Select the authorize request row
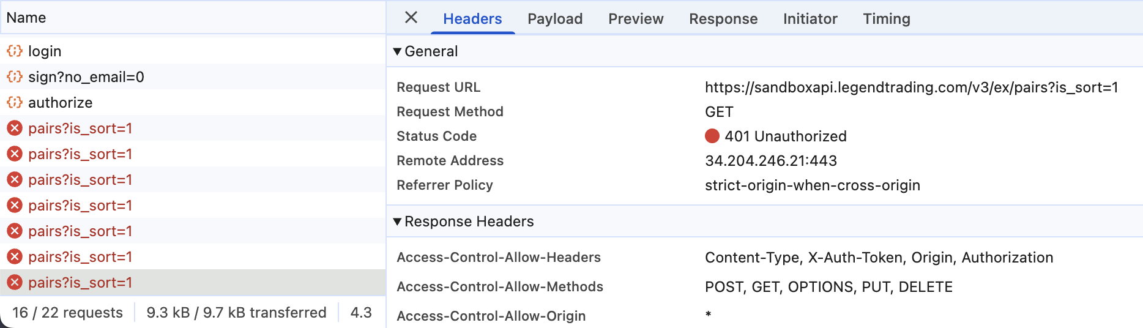The width and height of the screenshot is (1143, 328). click(193, 102)
